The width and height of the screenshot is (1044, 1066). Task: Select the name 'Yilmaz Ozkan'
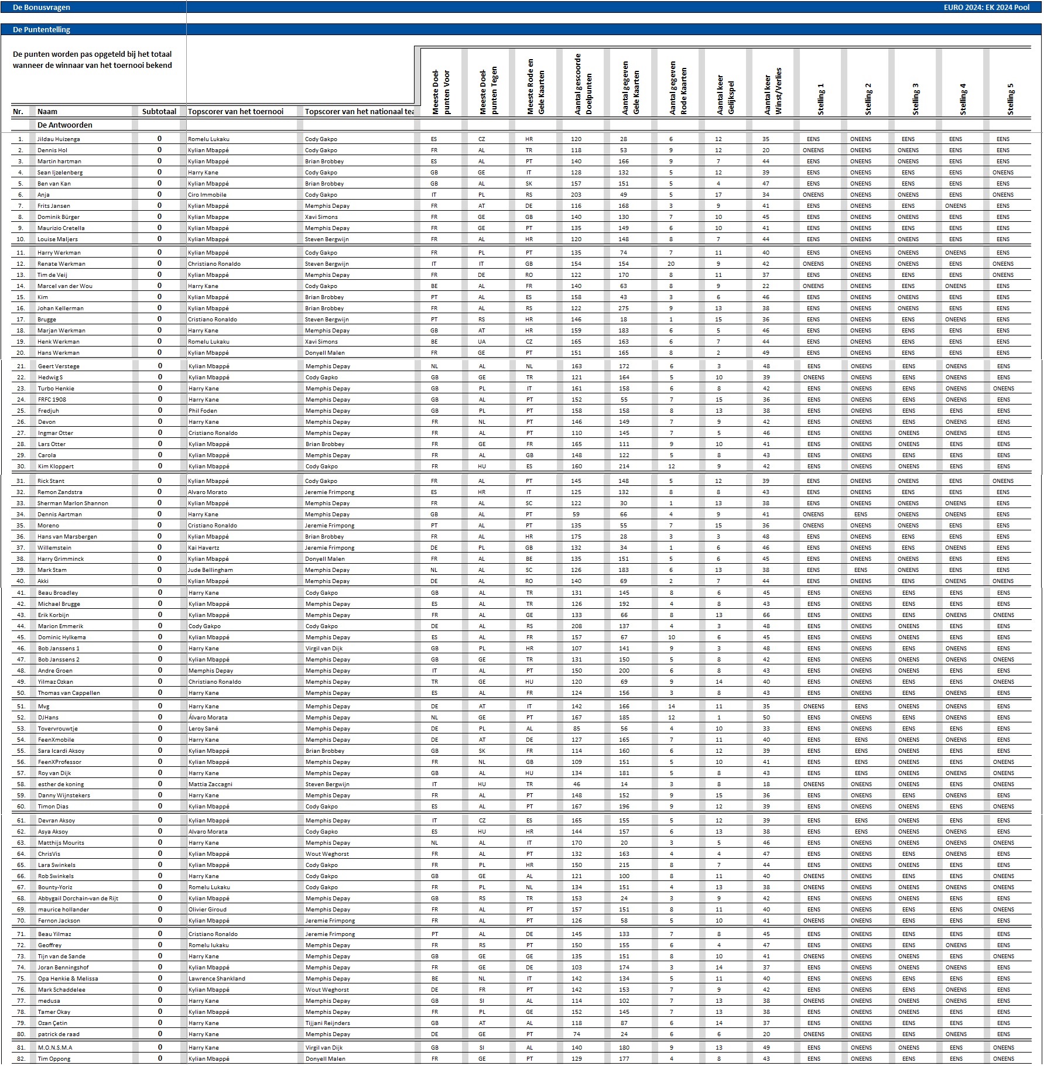56,682
